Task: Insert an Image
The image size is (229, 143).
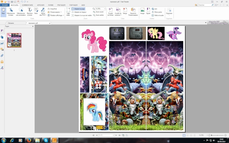Action: [x=142, y=11]
